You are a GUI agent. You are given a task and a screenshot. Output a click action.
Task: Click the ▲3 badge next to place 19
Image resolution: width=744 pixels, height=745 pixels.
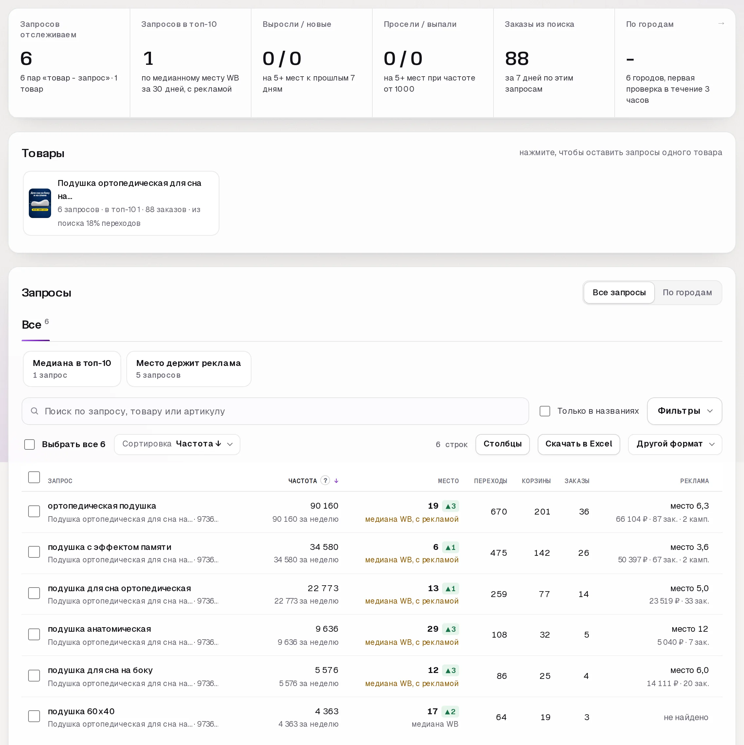click(x=451, y=506)
